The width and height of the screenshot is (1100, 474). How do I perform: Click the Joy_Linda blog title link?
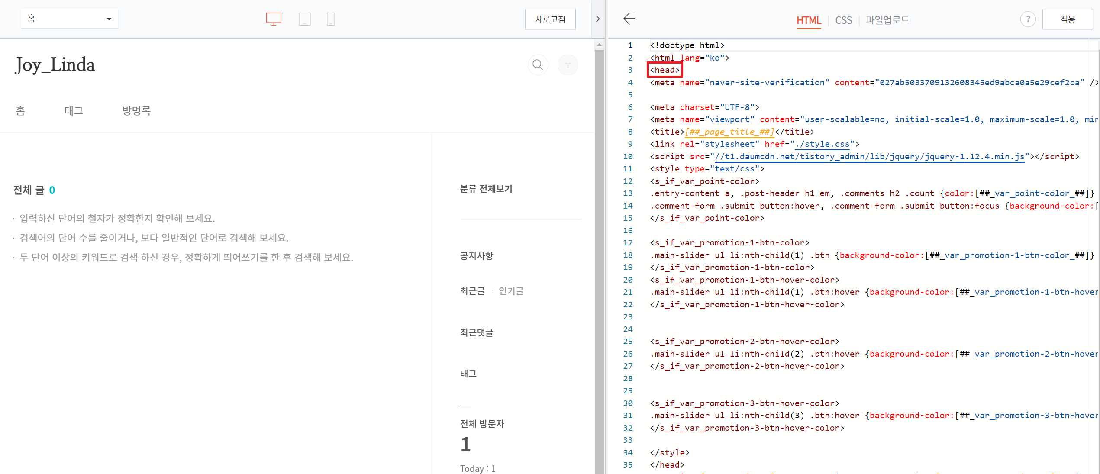point(55,65)
